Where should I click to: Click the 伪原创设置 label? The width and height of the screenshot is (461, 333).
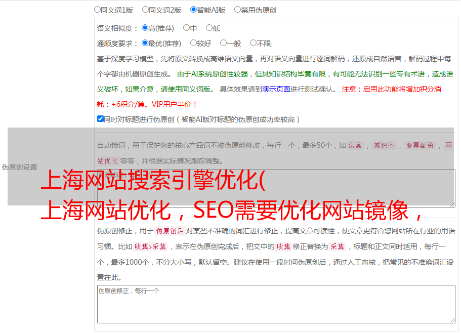click(20, 167)
